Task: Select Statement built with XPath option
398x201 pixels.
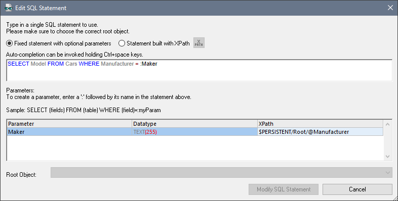Action: (x=154, y=43)
